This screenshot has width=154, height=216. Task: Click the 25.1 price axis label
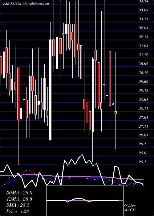point(142,162)
